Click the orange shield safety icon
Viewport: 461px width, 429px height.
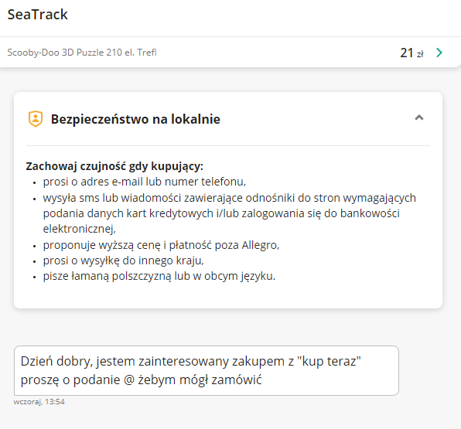[x=36, y=119]
